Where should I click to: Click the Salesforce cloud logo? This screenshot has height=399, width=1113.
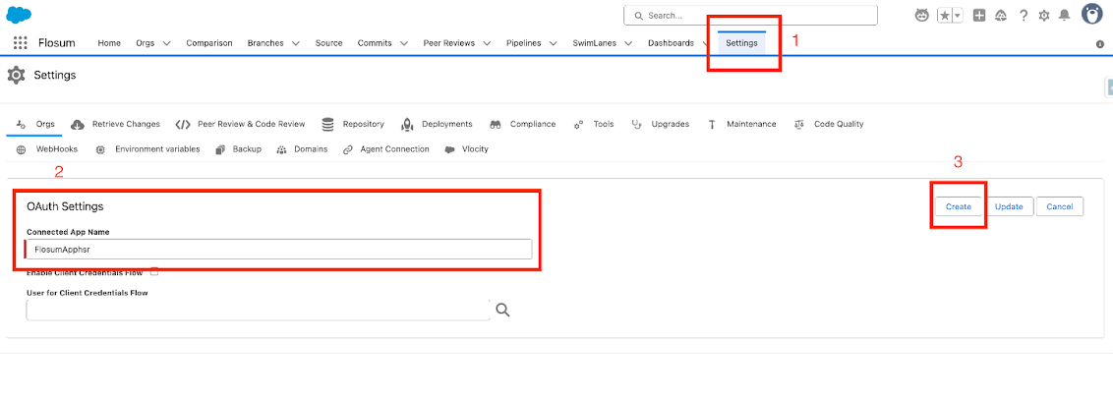(19, 14)
